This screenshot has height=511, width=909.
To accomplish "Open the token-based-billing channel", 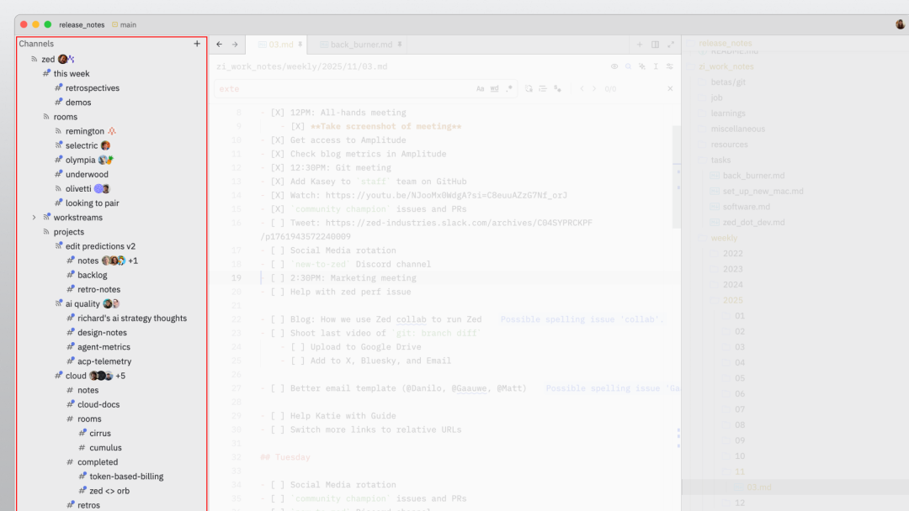I will (x=126, y=477).
